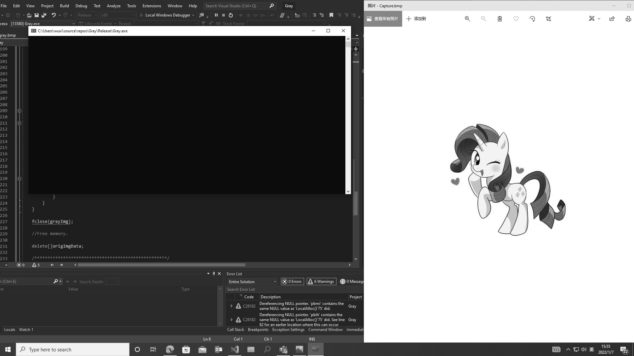This screenshot has width=634, height=356.
Task: Click the fclose(grayImg); code line
Action: pos(53,222)
